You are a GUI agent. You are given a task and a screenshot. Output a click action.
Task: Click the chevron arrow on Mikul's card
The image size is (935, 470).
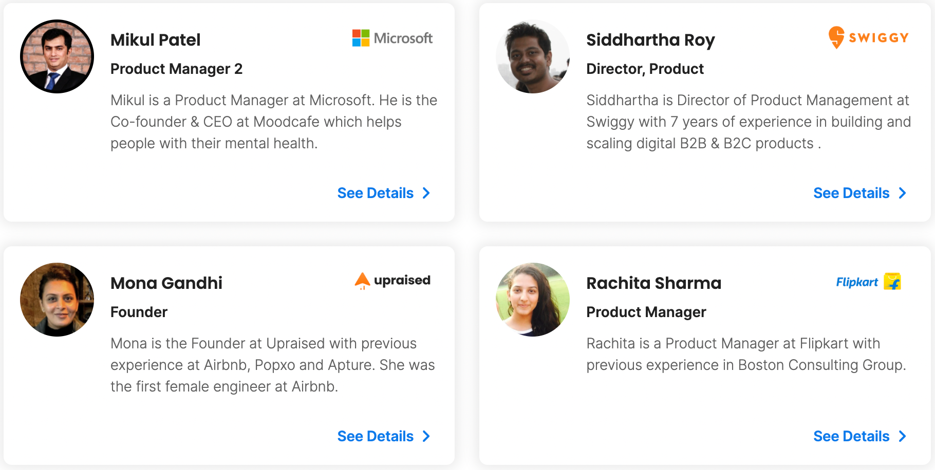click(x=426, y=193)
